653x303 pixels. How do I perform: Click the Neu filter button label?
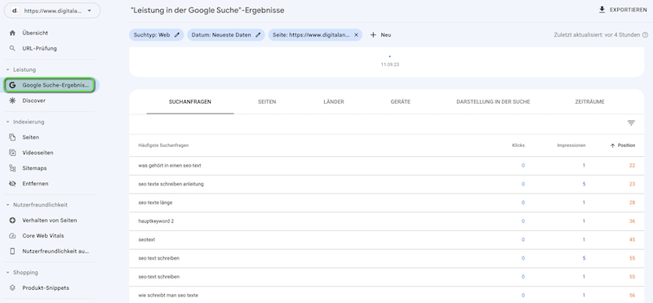tap(385, 35)
